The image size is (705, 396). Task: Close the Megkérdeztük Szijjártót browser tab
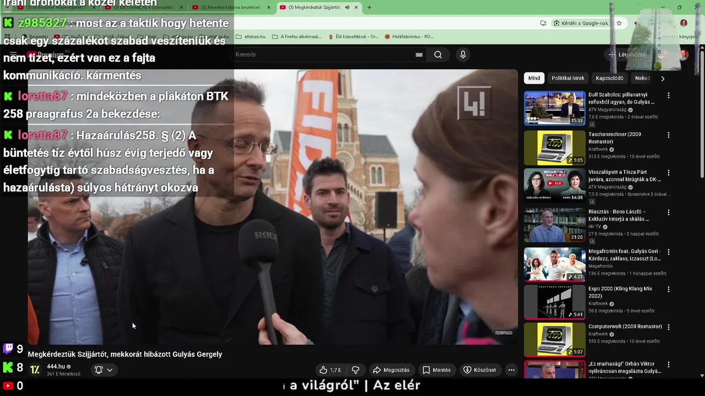click(x=356, y=7)
